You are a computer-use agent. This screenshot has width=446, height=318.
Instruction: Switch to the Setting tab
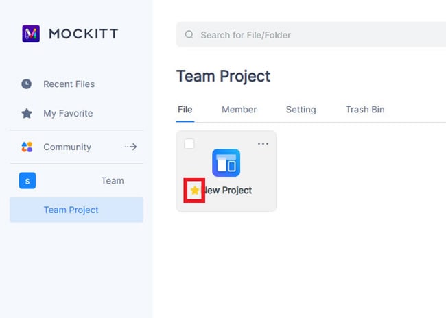301,110
